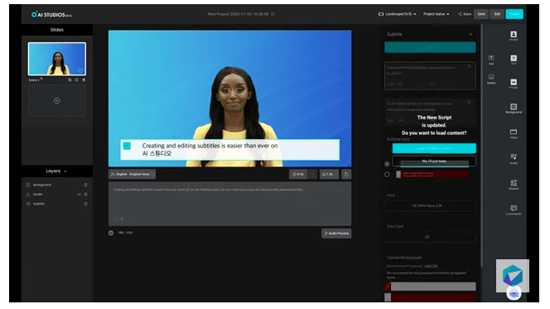This screenshot has width=550, height=309.
Task: Click the Subtitle panel vertical scrollbar
Action: click(481, 146)
